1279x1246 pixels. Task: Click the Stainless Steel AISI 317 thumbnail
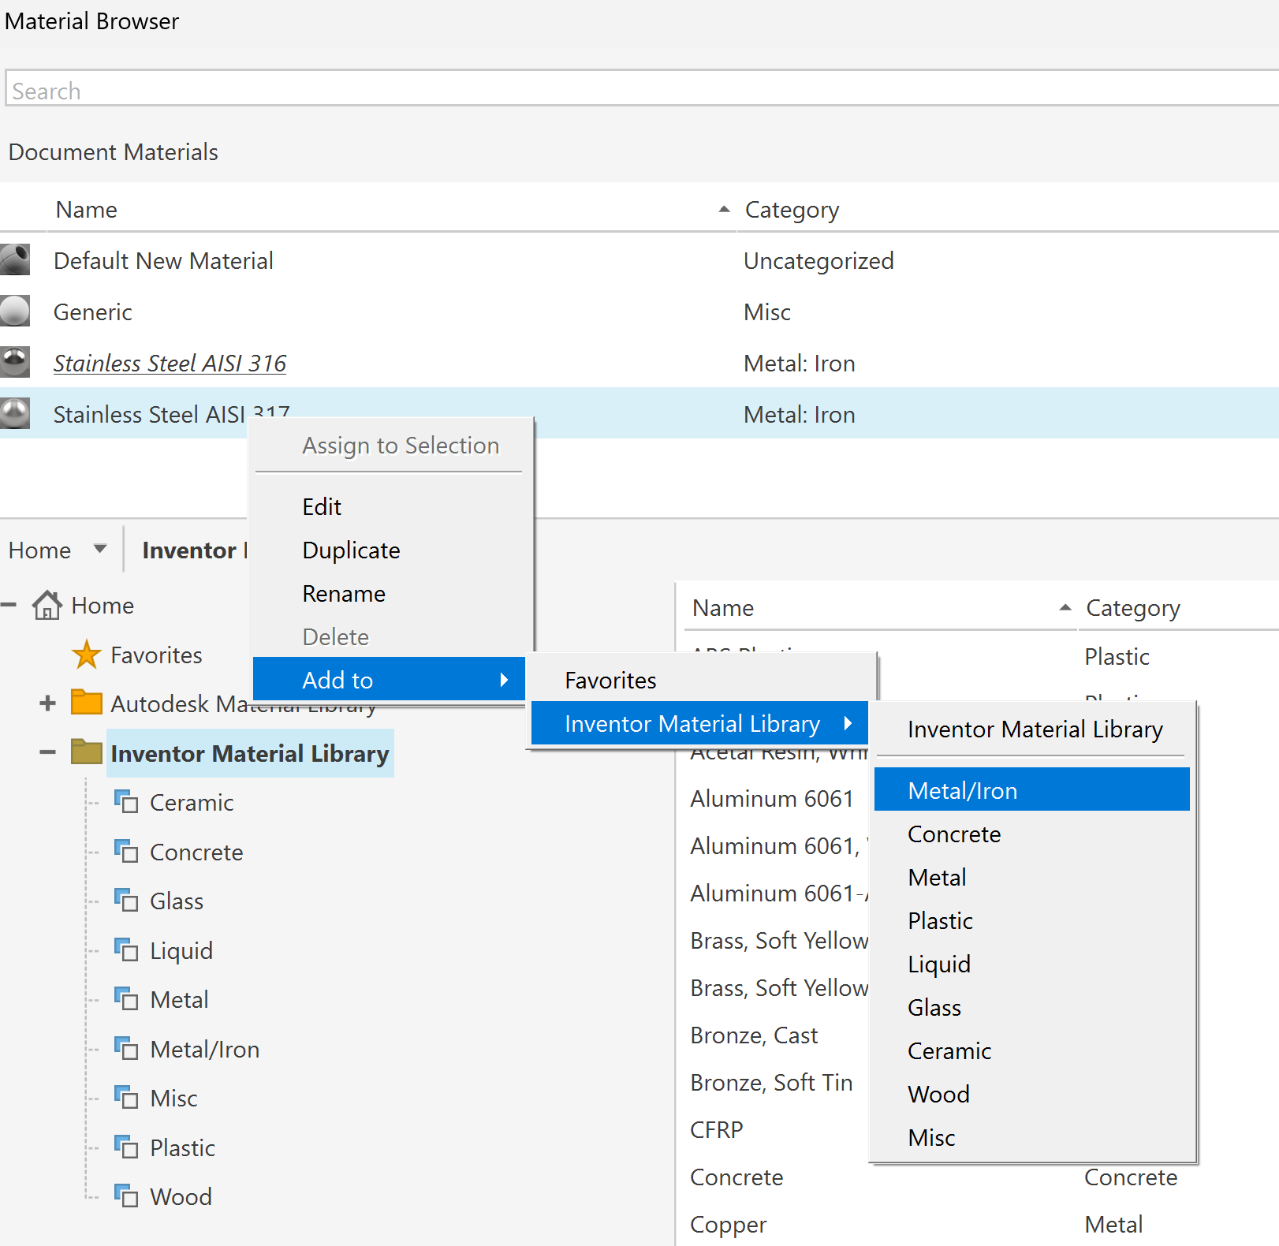click(x=15, y=414)
